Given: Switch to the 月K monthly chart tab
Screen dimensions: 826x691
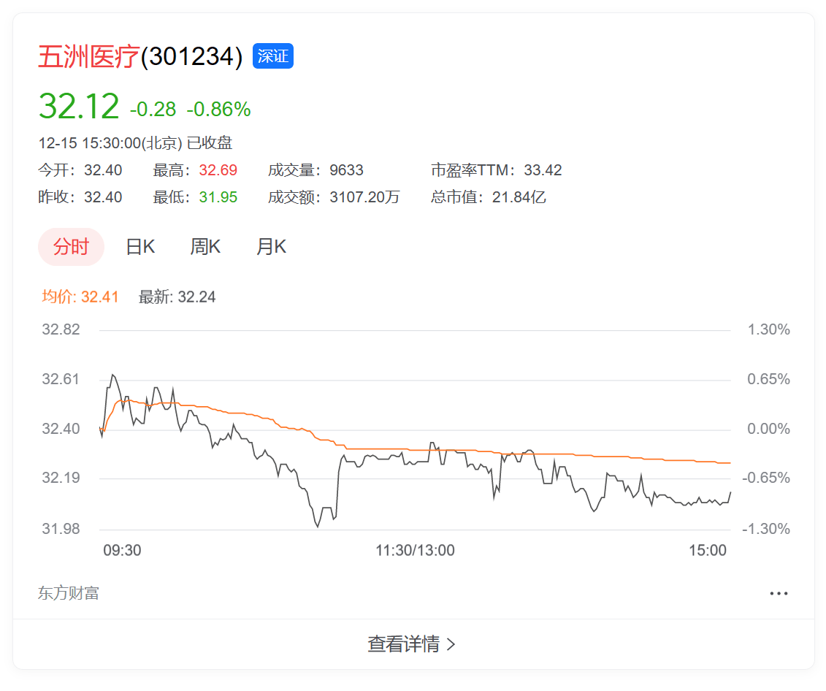Looking at the screenshot, I should pos(270,246).
